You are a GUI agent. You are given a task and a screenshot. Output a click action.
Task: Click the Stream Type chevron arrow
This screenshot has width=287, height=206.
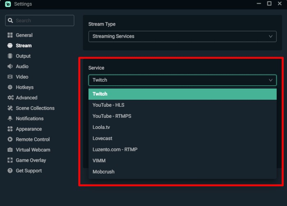pyautogui.click(x=271, y=36)
